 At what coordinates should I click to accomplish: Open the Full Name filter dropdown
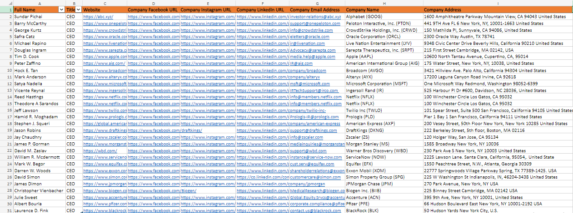coord(61,10)
